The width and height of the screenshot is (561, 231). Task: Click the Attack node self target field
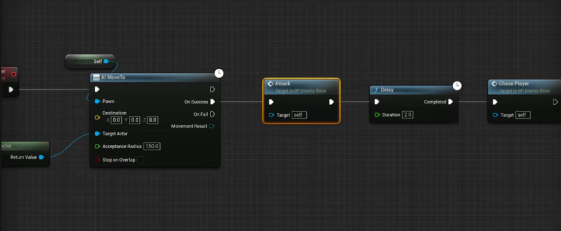(299, 115)
